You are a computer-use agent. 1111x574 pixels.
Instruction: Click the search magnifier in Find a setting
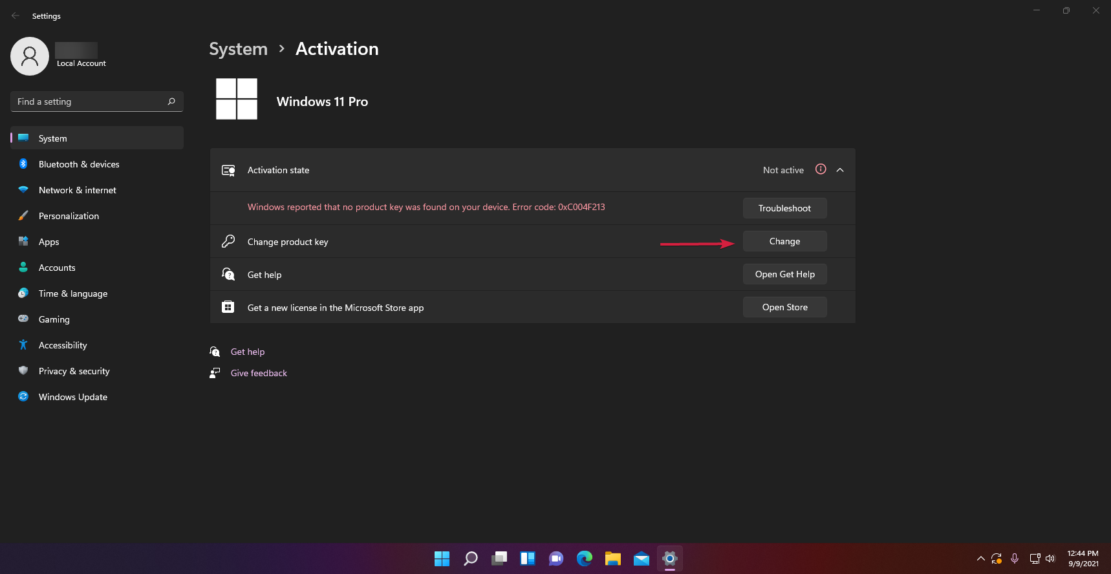[171, 101]
